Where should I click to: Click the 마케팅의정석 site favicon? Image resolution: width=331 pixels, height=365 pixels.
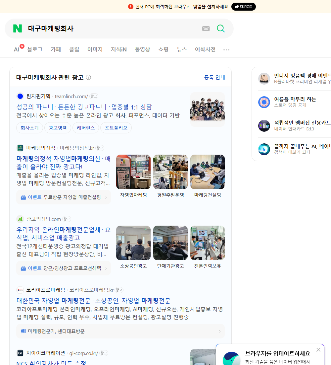pyautogui.click(x=20, y=148)
